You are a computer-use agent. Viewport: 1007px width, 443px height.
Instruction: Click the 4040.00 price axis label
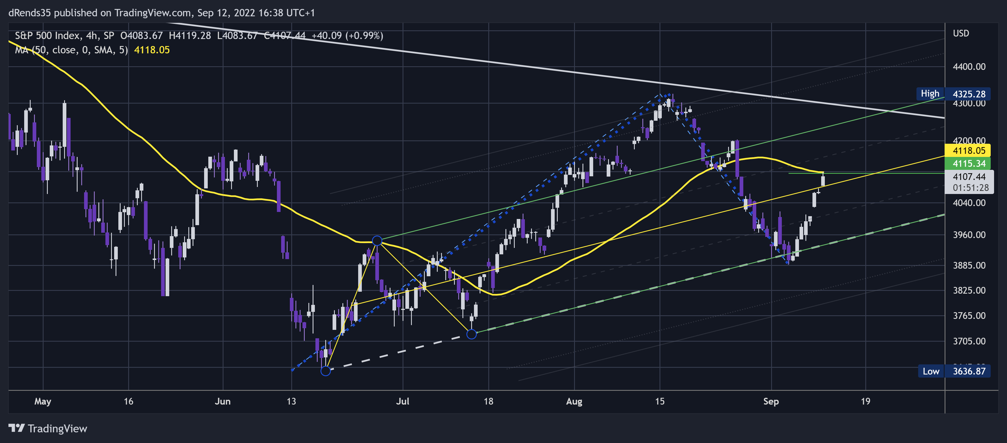point(969,203)
